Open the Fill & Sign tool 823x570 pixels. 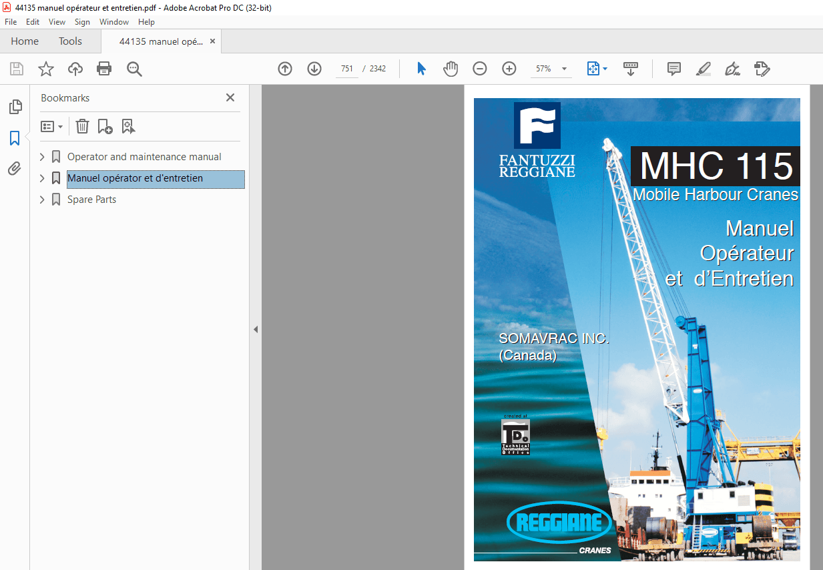(x=732, y=68)
